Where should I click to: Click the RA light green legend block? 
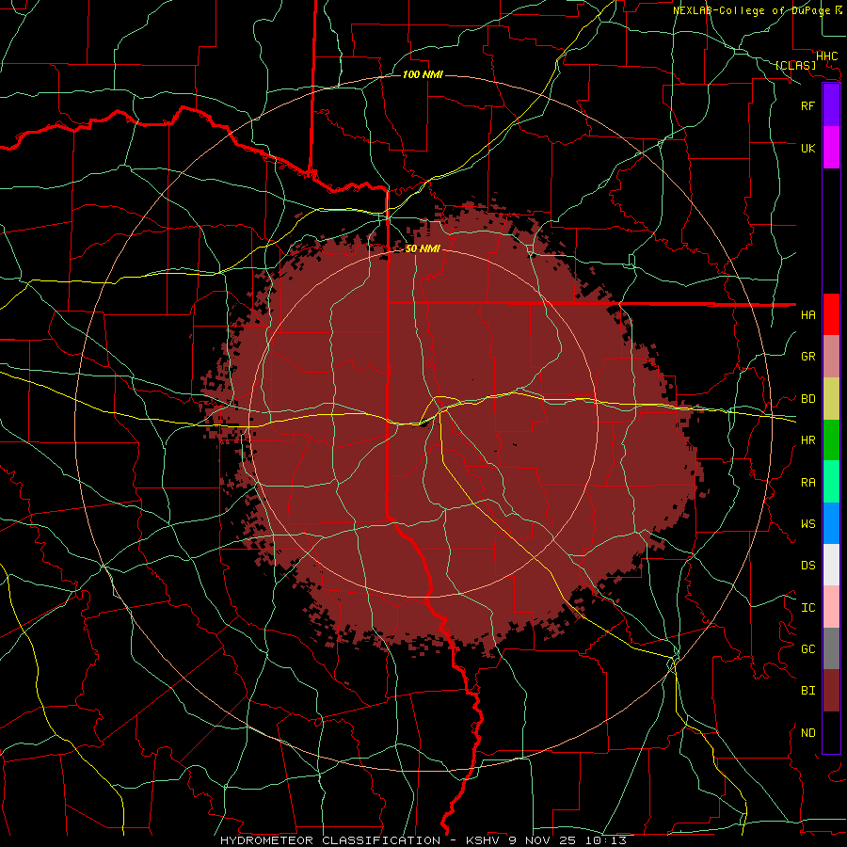pyautogui.click(x=831, y=482)
